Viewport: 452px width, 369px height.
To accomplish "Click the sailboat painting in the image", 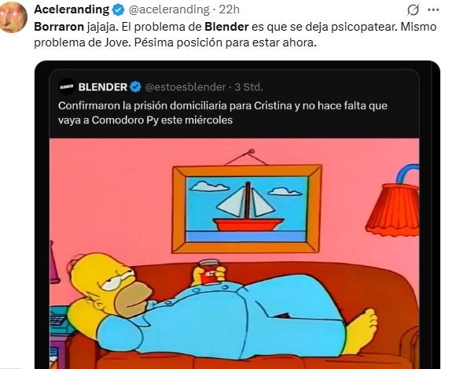I will (x=247, y=208).
